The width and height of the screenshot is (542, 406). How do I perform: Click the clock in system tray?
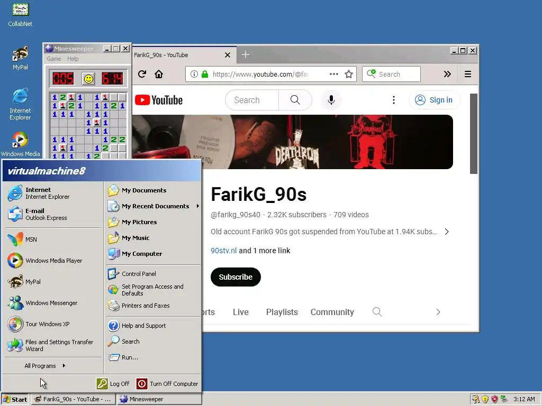524,399
